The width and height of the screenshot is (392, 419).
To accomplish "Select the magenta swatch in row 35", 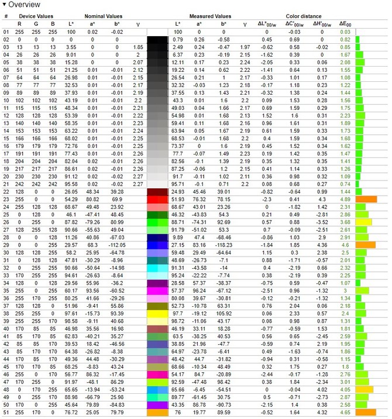I will (157, 291).
